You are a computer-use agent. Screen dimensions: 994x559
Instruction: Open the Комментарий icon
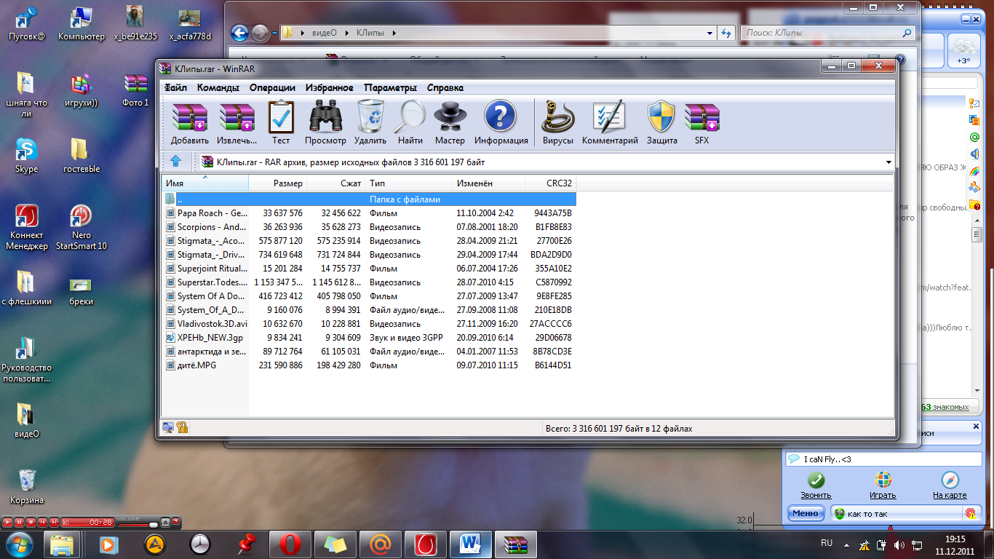click(x=609, y=116)
